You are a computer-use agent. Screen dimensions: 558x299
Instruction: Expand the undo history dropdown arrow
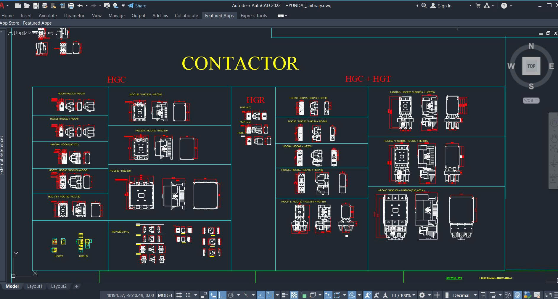tap(86, 6)
